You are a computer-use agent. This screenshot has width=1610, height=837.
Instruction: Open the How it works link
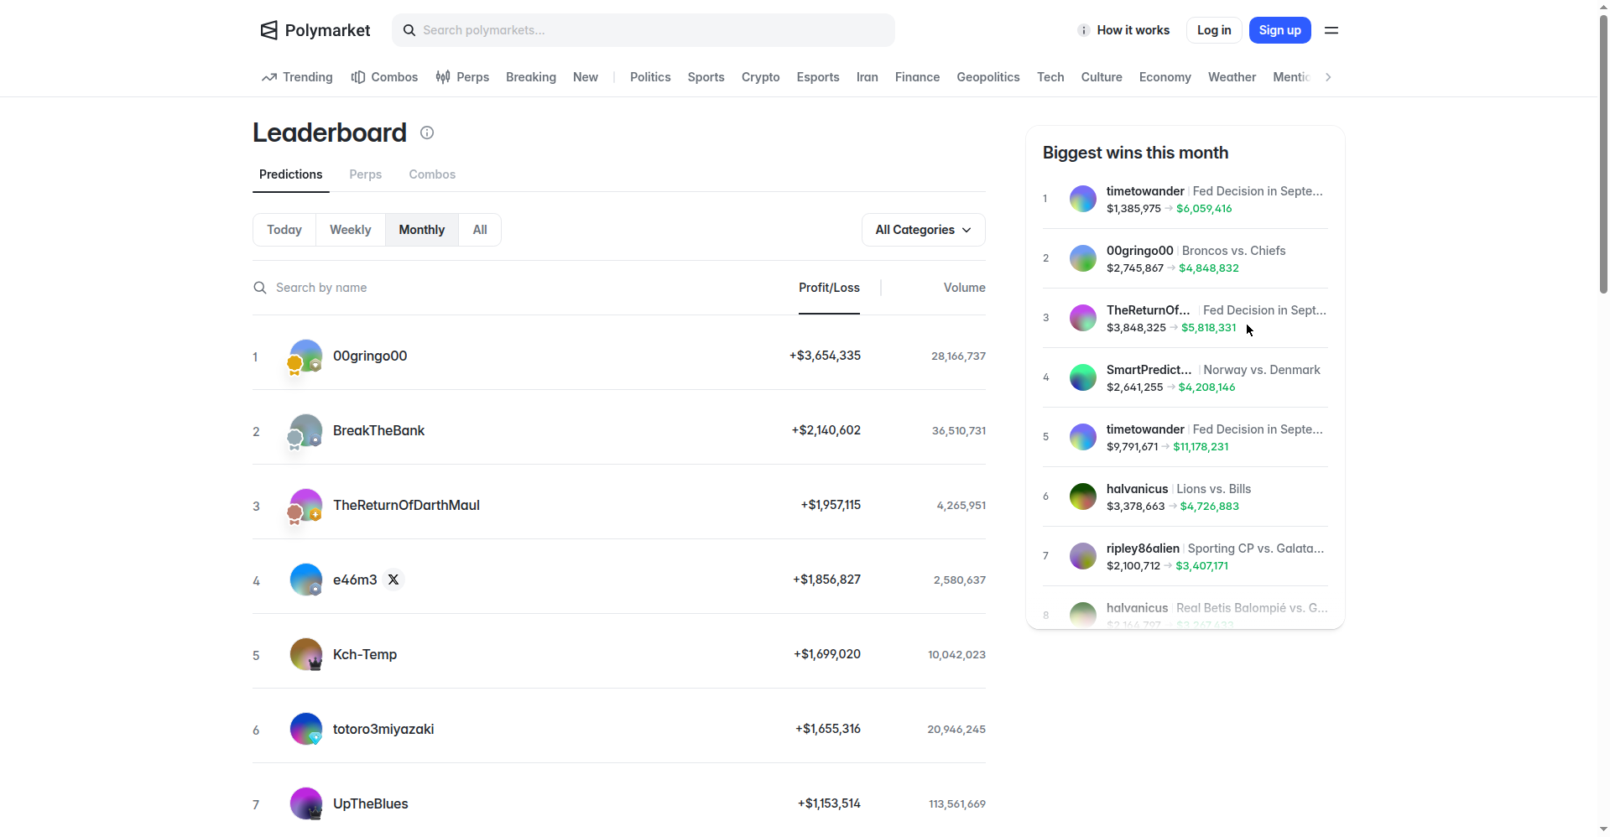point(1124,30)
